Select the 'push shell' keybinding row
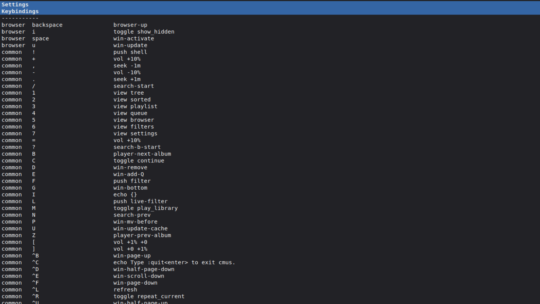The height and width of the screenshot is (304, 540). pyautogui.click(x=270, y=52)
